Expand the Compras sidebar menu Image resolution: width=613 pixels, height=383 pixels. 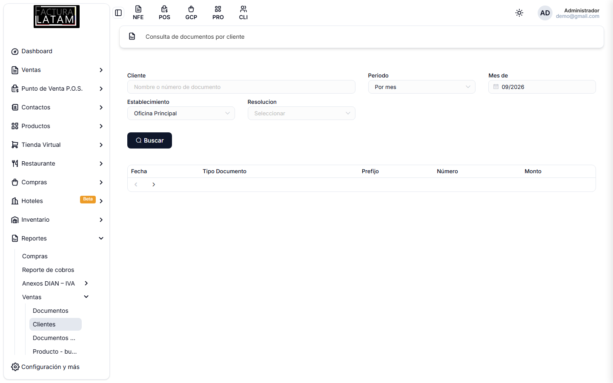click(57, 182)
